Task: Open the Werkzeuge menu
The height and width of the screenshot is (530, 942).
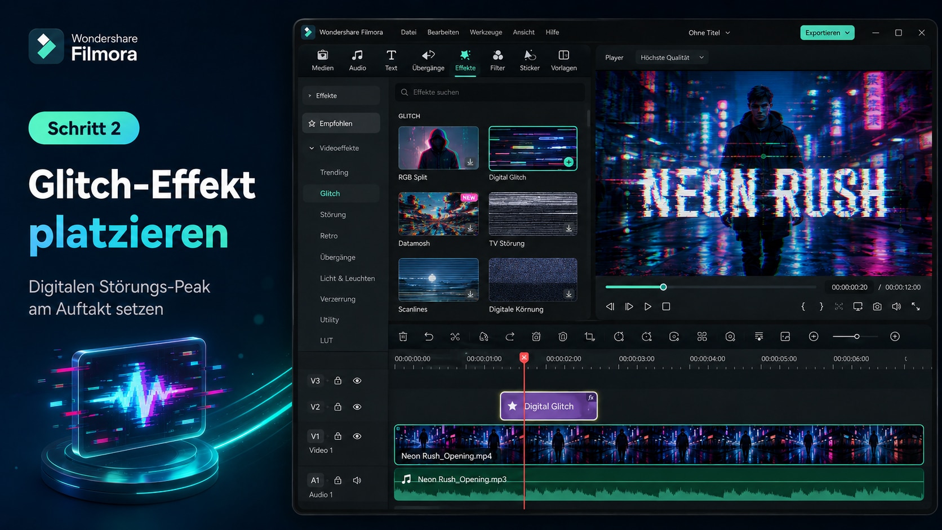Action: [x=486, y=32]
